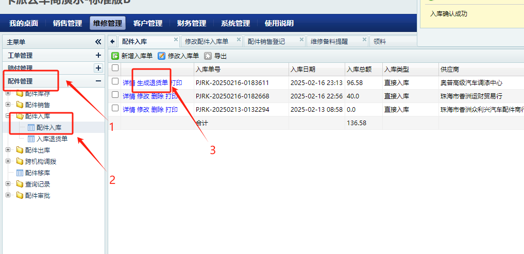The image size is (524, 254).
Task: Click the 新增入库单 add icon
Action: tap(115, 56)
